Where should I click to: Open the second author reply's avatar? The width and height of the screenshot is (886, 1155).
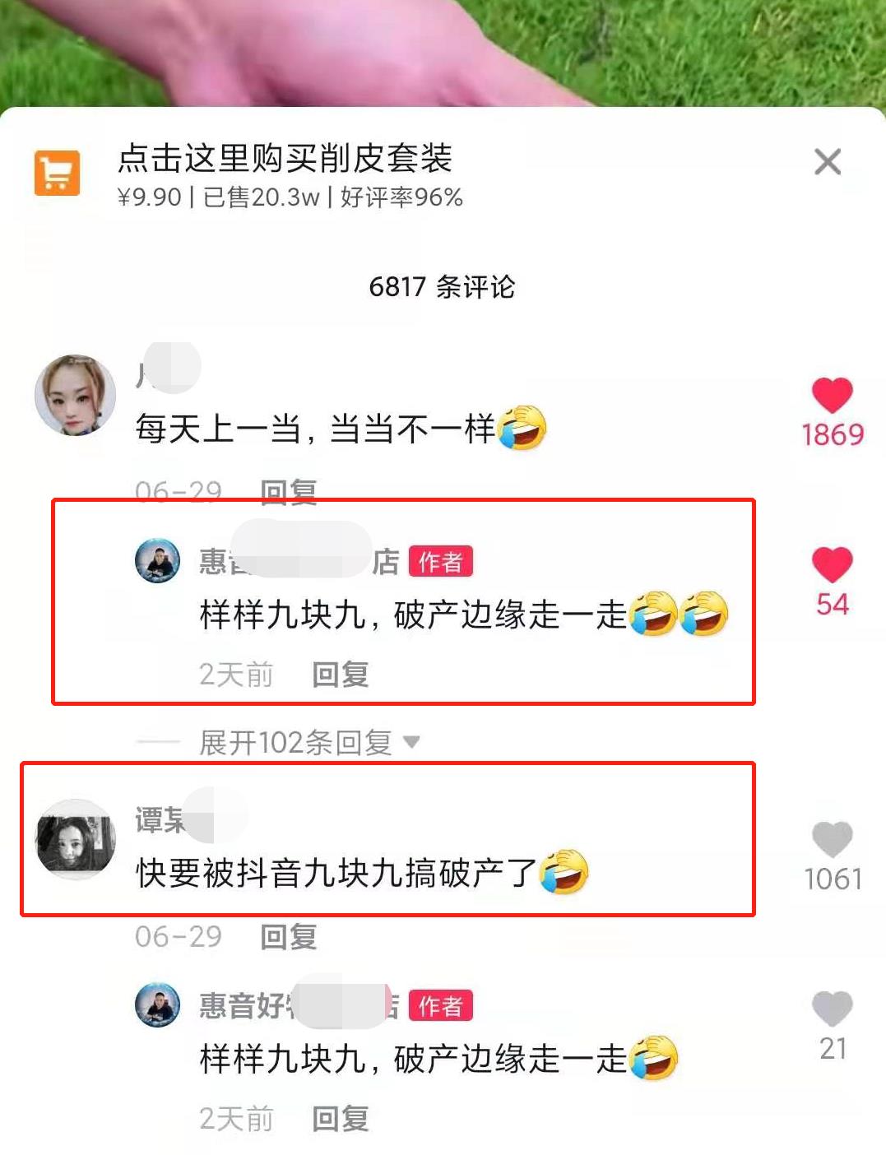[x=157, y=1005]
